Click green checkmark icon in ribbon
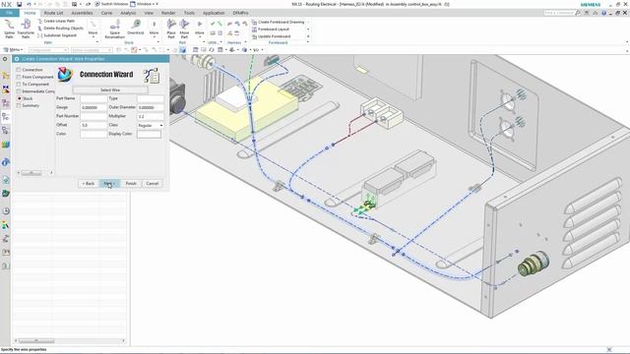The width and height of the screenshot is (630, 354). coord(213,24)
